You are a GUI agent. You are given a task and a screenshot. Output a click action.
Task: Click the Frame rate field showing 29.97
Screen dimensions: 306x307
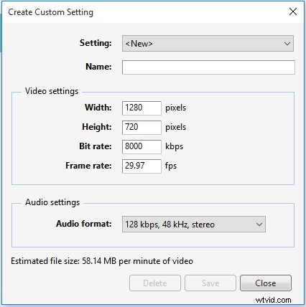tap(142, 166)
